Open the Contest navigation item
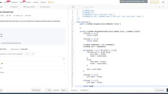Viewport: 168px width, 94px height. [28, 2]
